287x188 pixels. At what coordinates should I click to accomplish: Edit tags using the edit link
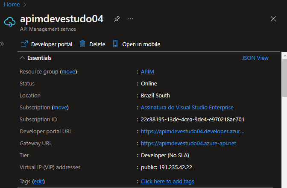38,182
